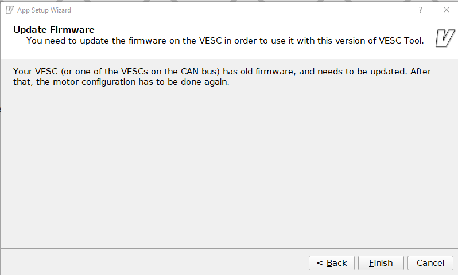Screen dimensions: 458x275
Task: Go back to the previous wizard page
Action: point(331,263)
